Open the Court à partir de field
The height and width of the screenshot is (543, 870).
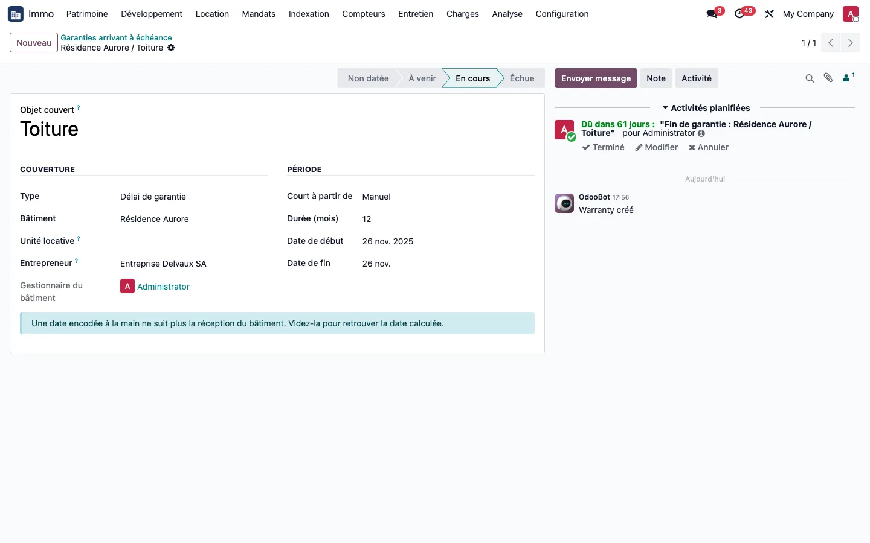pyautogui.click(x=448, y=197)
